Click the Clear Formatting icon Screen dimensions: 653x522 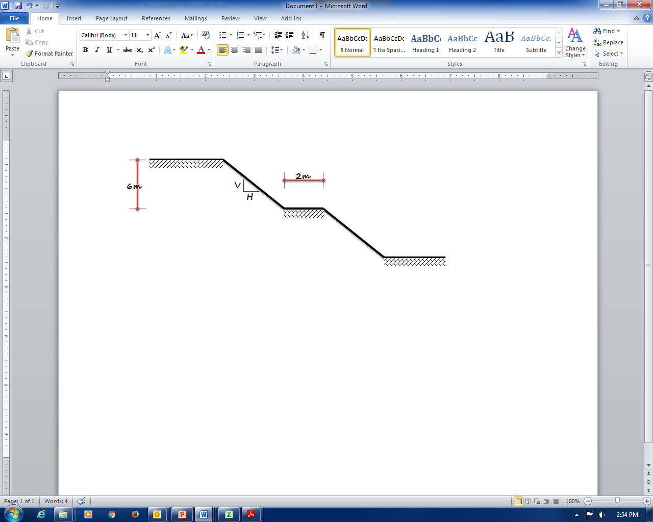[206, 35]
